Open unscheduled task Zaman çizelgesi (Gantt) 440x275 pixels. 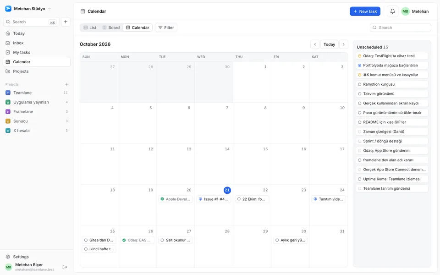[x=392, y=132]
